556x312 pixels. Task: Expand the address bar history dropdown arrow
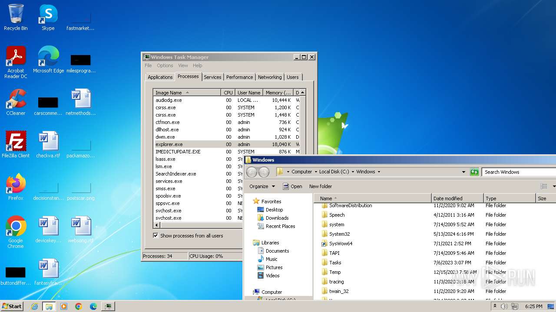point(463,172)
